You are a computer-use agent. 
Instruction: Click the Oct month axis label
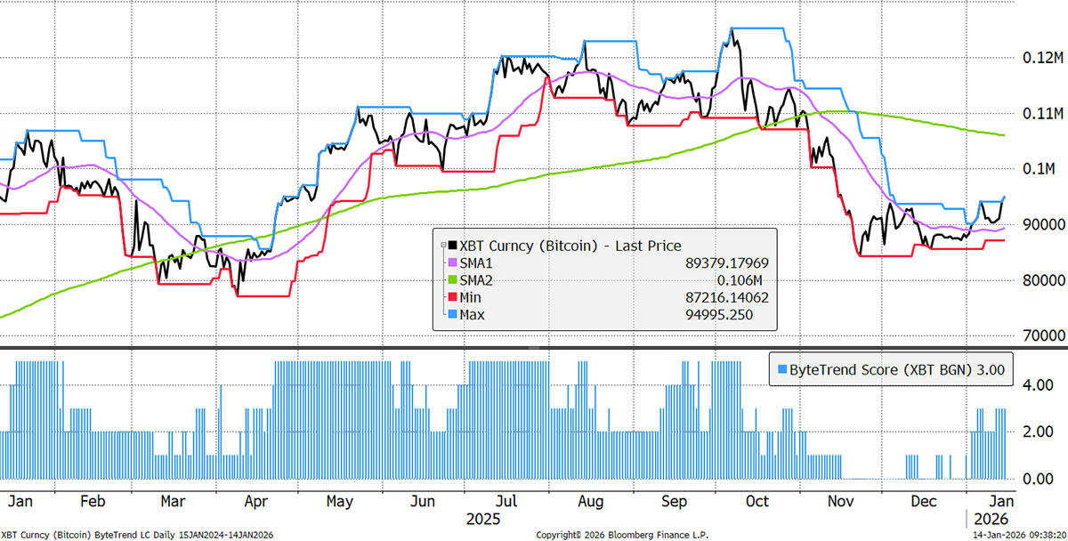(756, 502)
